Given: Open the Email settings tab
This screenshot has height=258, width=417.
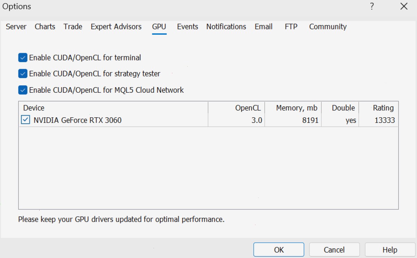Looking at the screenshot, I should pyautogui.click(x=263, y=27).
